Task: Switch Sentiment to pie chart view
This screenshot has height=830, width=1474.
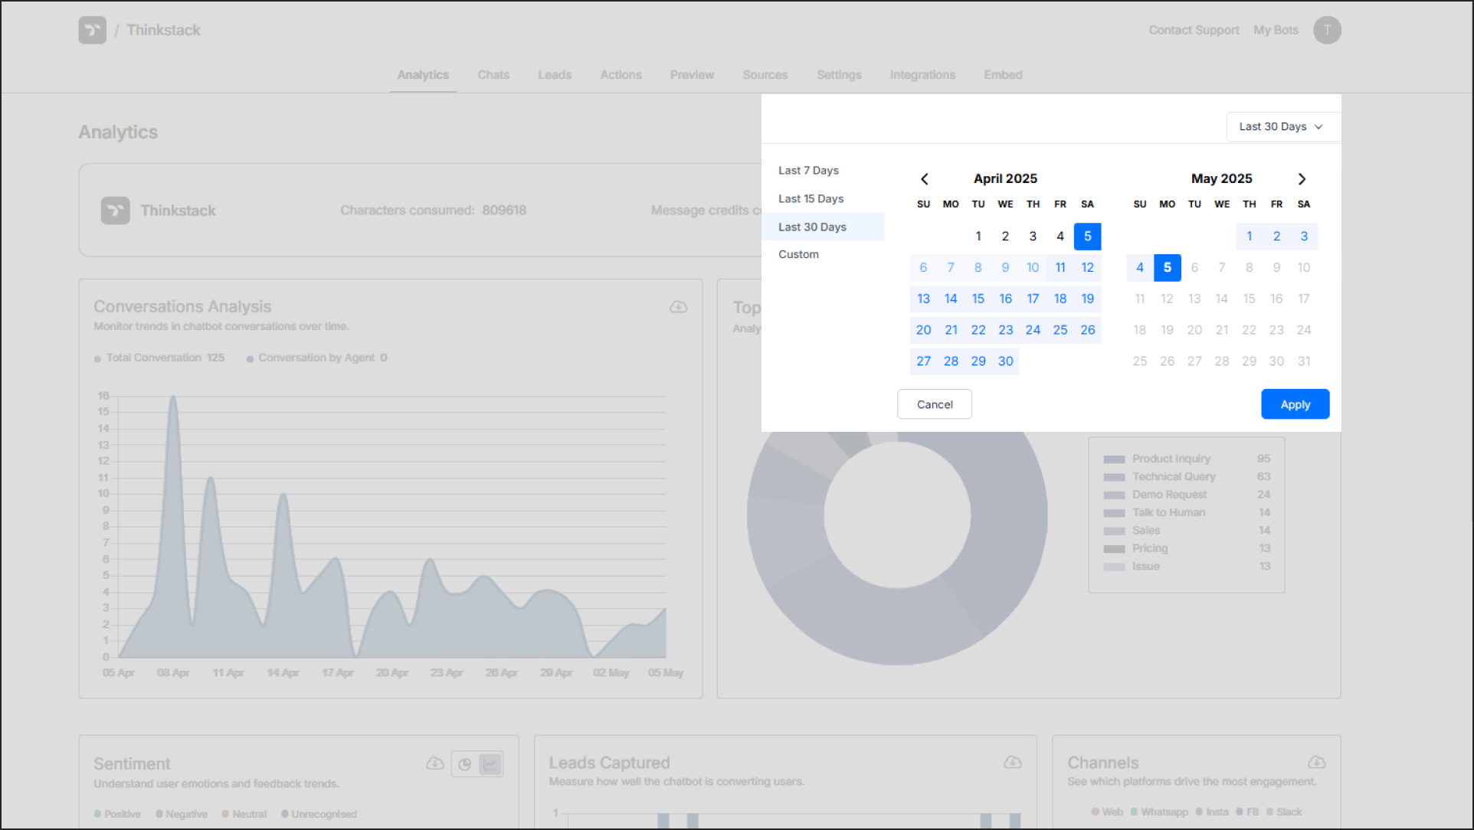Action: tap(465, 764)
